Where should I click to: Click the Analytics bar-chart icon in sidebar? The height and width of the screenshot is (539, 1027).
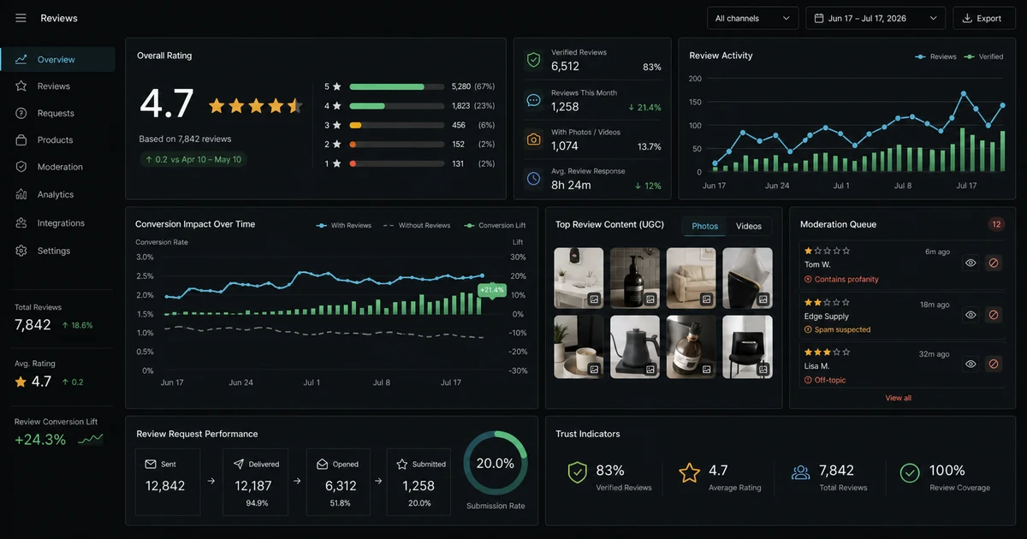[21, 194]
